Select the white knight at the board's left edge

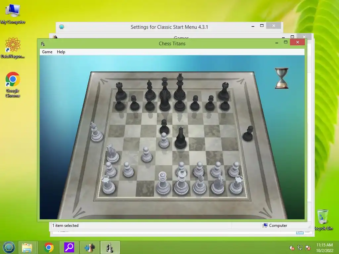tap(112, 153)
